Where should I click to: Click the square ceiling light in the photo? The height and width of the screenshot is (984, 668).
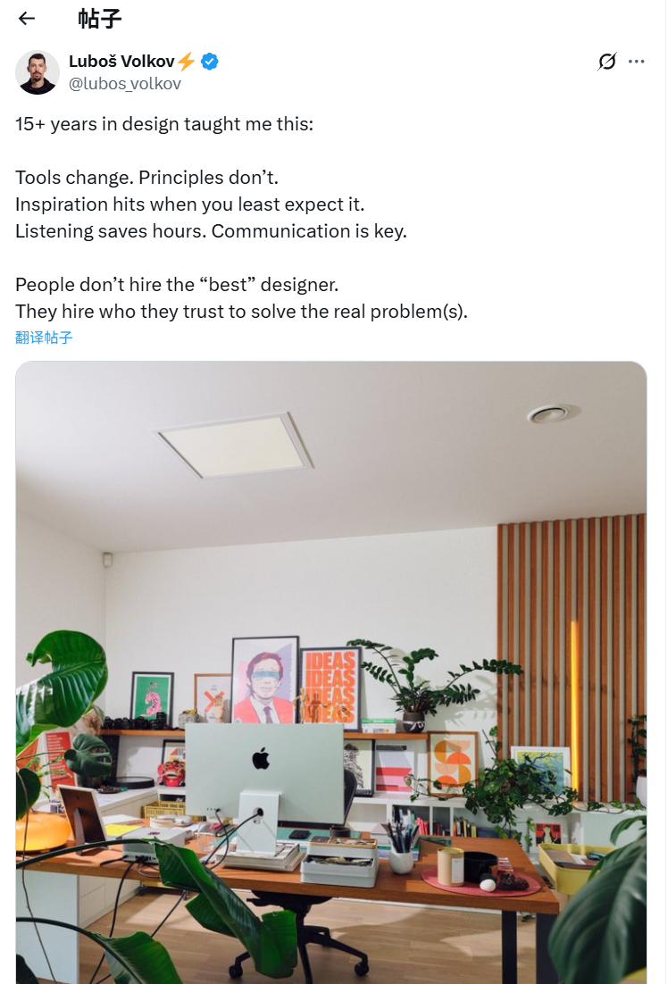point(236,444)
